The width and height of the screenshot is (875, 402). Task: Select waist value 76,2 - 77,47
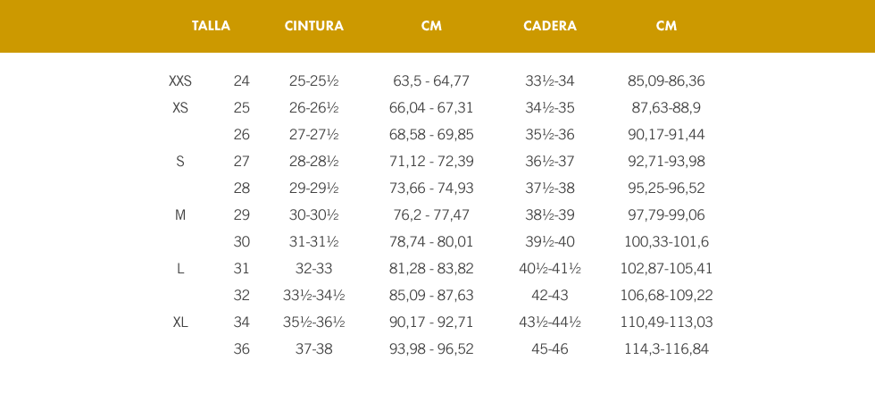431,215
